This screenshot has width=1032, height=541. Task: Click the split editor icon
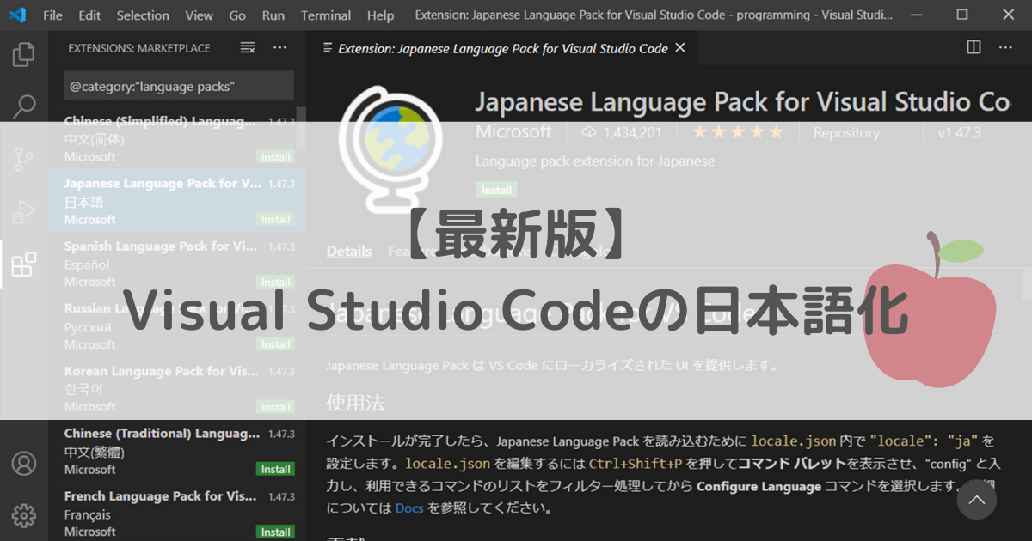coord(974,47)
